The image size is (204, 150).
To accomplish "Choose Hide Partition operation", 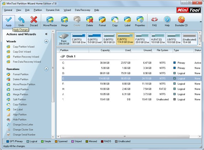I will coord(20,120).
